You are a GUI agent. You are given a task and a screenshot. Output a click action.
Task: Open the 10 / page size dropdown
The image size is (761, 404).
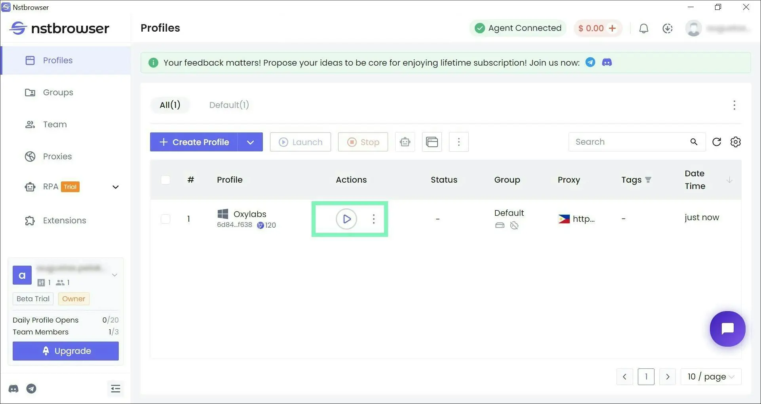point(711,377)
